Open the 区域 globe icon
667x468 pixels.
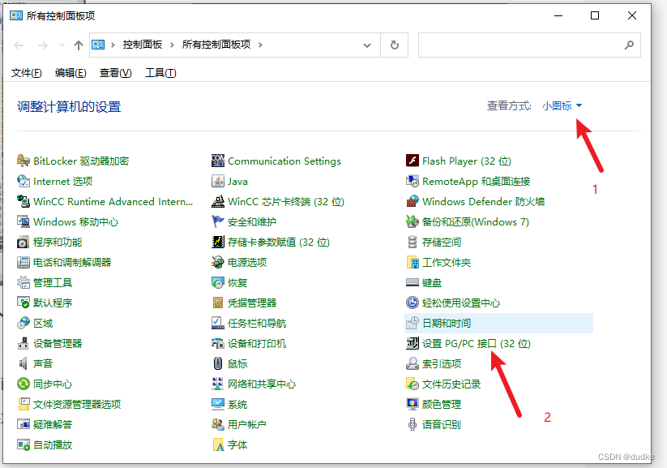click(23, 323)
